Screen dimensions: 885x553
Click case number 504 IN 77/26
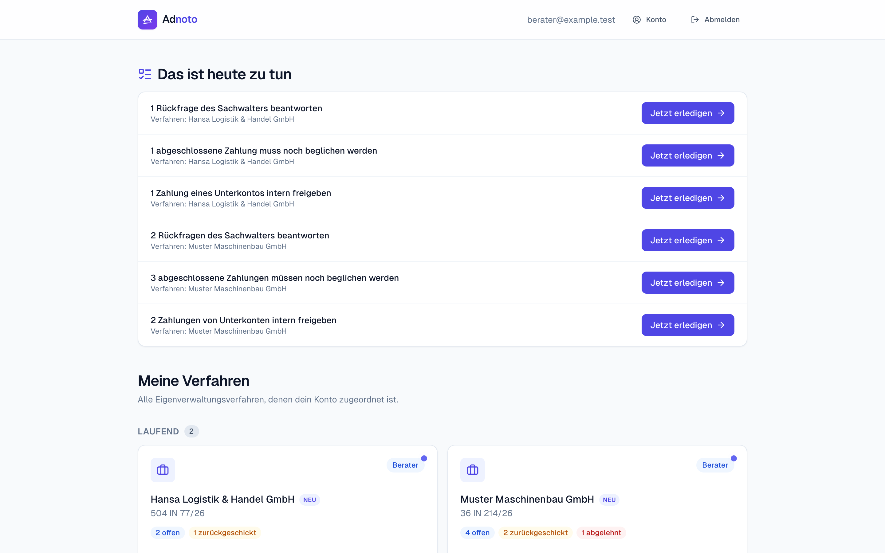(177, 513)
